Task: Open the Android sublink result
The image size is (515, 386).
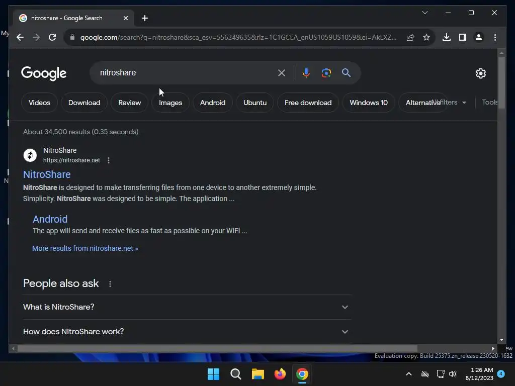Action: coord(50,219)
